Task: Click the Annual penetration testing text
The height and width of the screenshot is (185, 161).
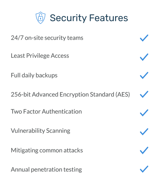Action: pyautogui.click(x=47, y=170)
